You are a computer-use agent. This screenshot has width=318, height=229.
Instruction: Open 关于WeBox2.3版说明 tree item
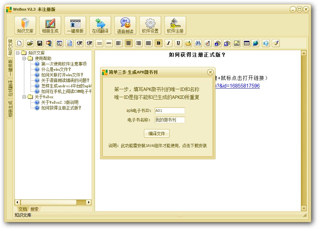tap(60, 102)
